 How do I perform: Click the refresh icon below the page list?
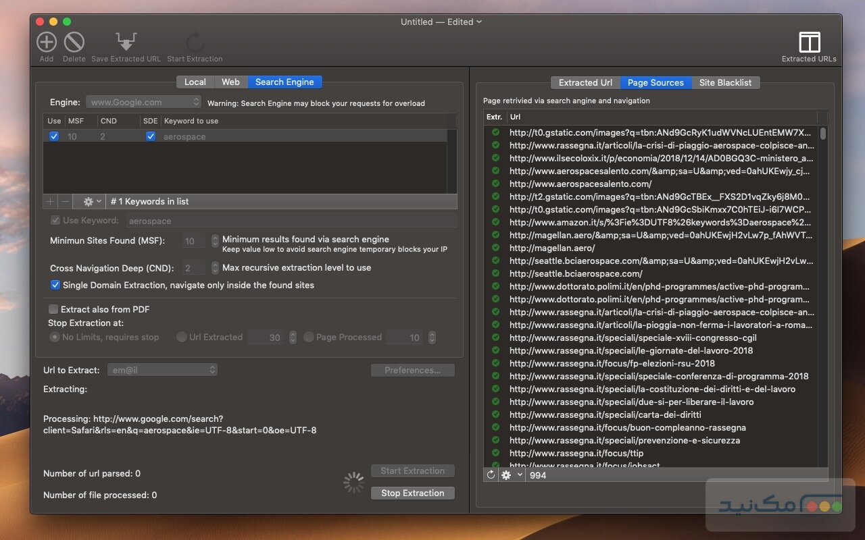click(x=489, y=475)
